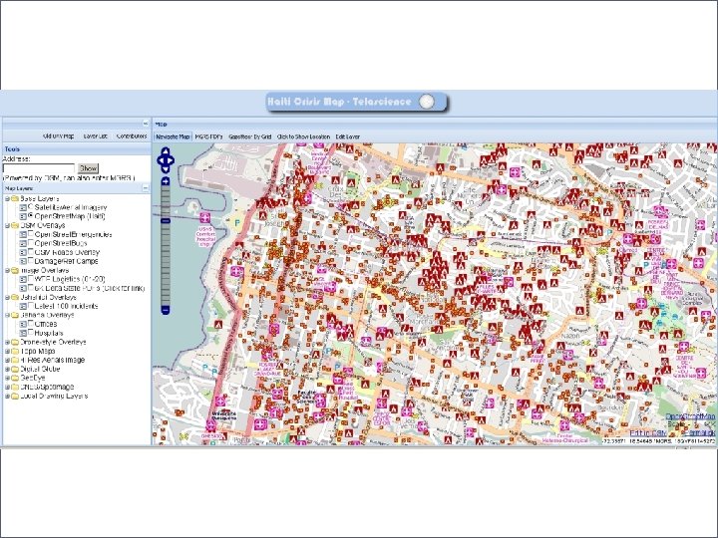This screenshot has width=718, height=538.
Task: Click the Local Drawing Layers folder icon
Action: click(x=15, y=396)
